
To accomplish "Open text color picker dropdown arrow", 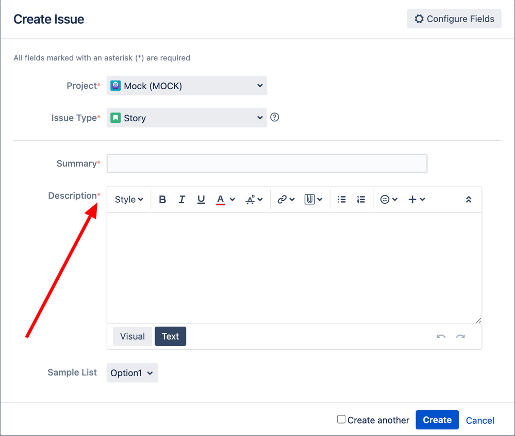I will [232, 199].
